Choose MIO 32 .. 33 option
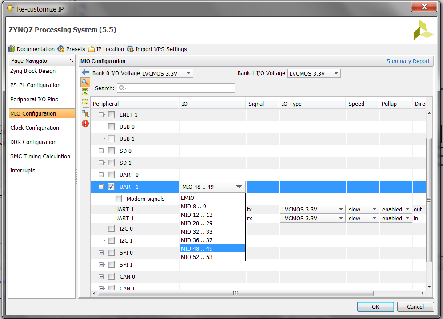The width and height of the screenshot is (443, 319). 212,231
